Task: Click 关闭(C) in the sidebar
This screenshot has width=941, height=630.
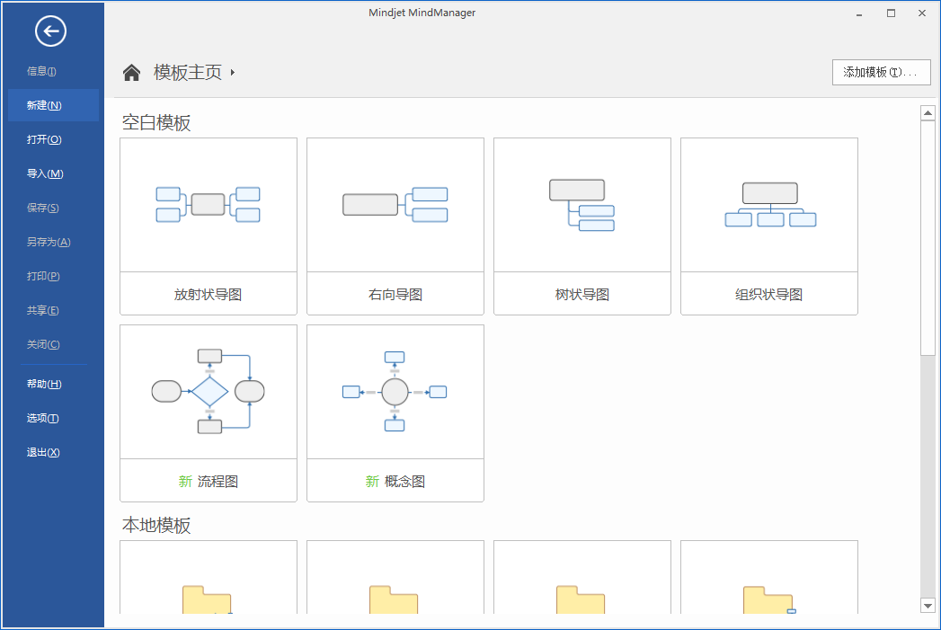Action: point(42,344)
